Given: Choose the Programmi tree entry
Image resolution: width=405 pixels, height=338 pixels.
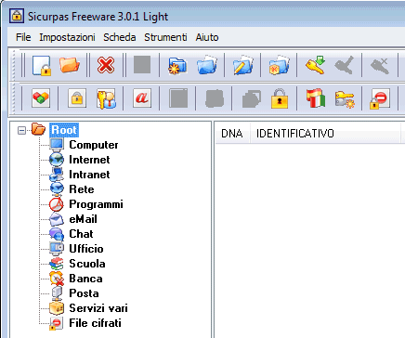Looking at the screenshot, I should (x=96, y=204).
